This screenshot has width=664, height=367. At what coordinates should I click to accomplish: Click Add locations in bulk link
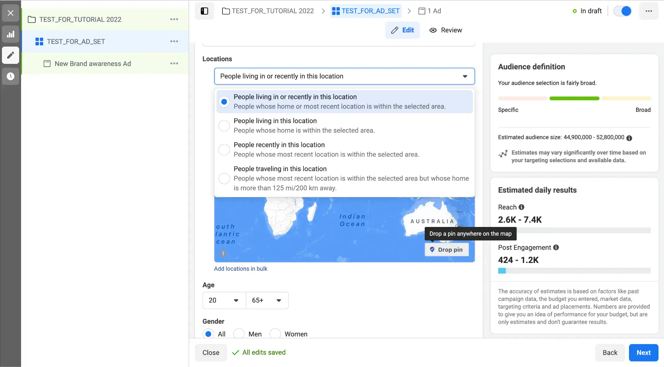[x=241, y=269]
